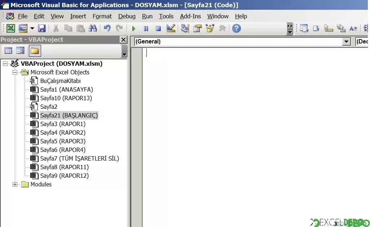Select Sayfa8 (RAPOR11) in the tree
This screenshot has height=227, width=370.
[65, 167]
